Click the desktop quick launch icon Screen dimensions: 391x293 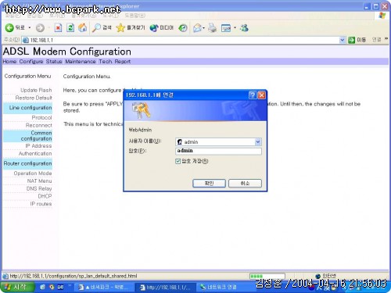pyautogui.click(x=43, y=288)
